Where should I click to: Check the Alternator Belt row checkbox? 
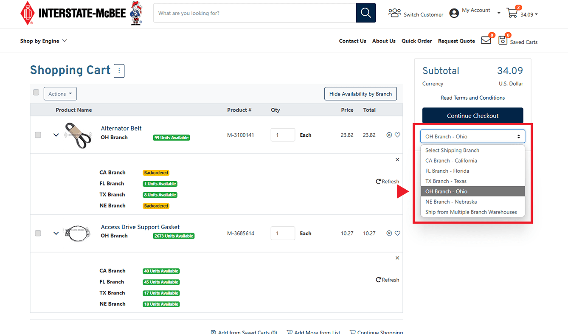38,135
